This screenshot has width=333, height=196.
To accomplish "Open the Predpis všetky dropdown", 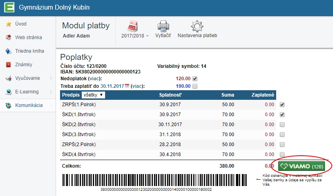I will [x=93, y=95].
